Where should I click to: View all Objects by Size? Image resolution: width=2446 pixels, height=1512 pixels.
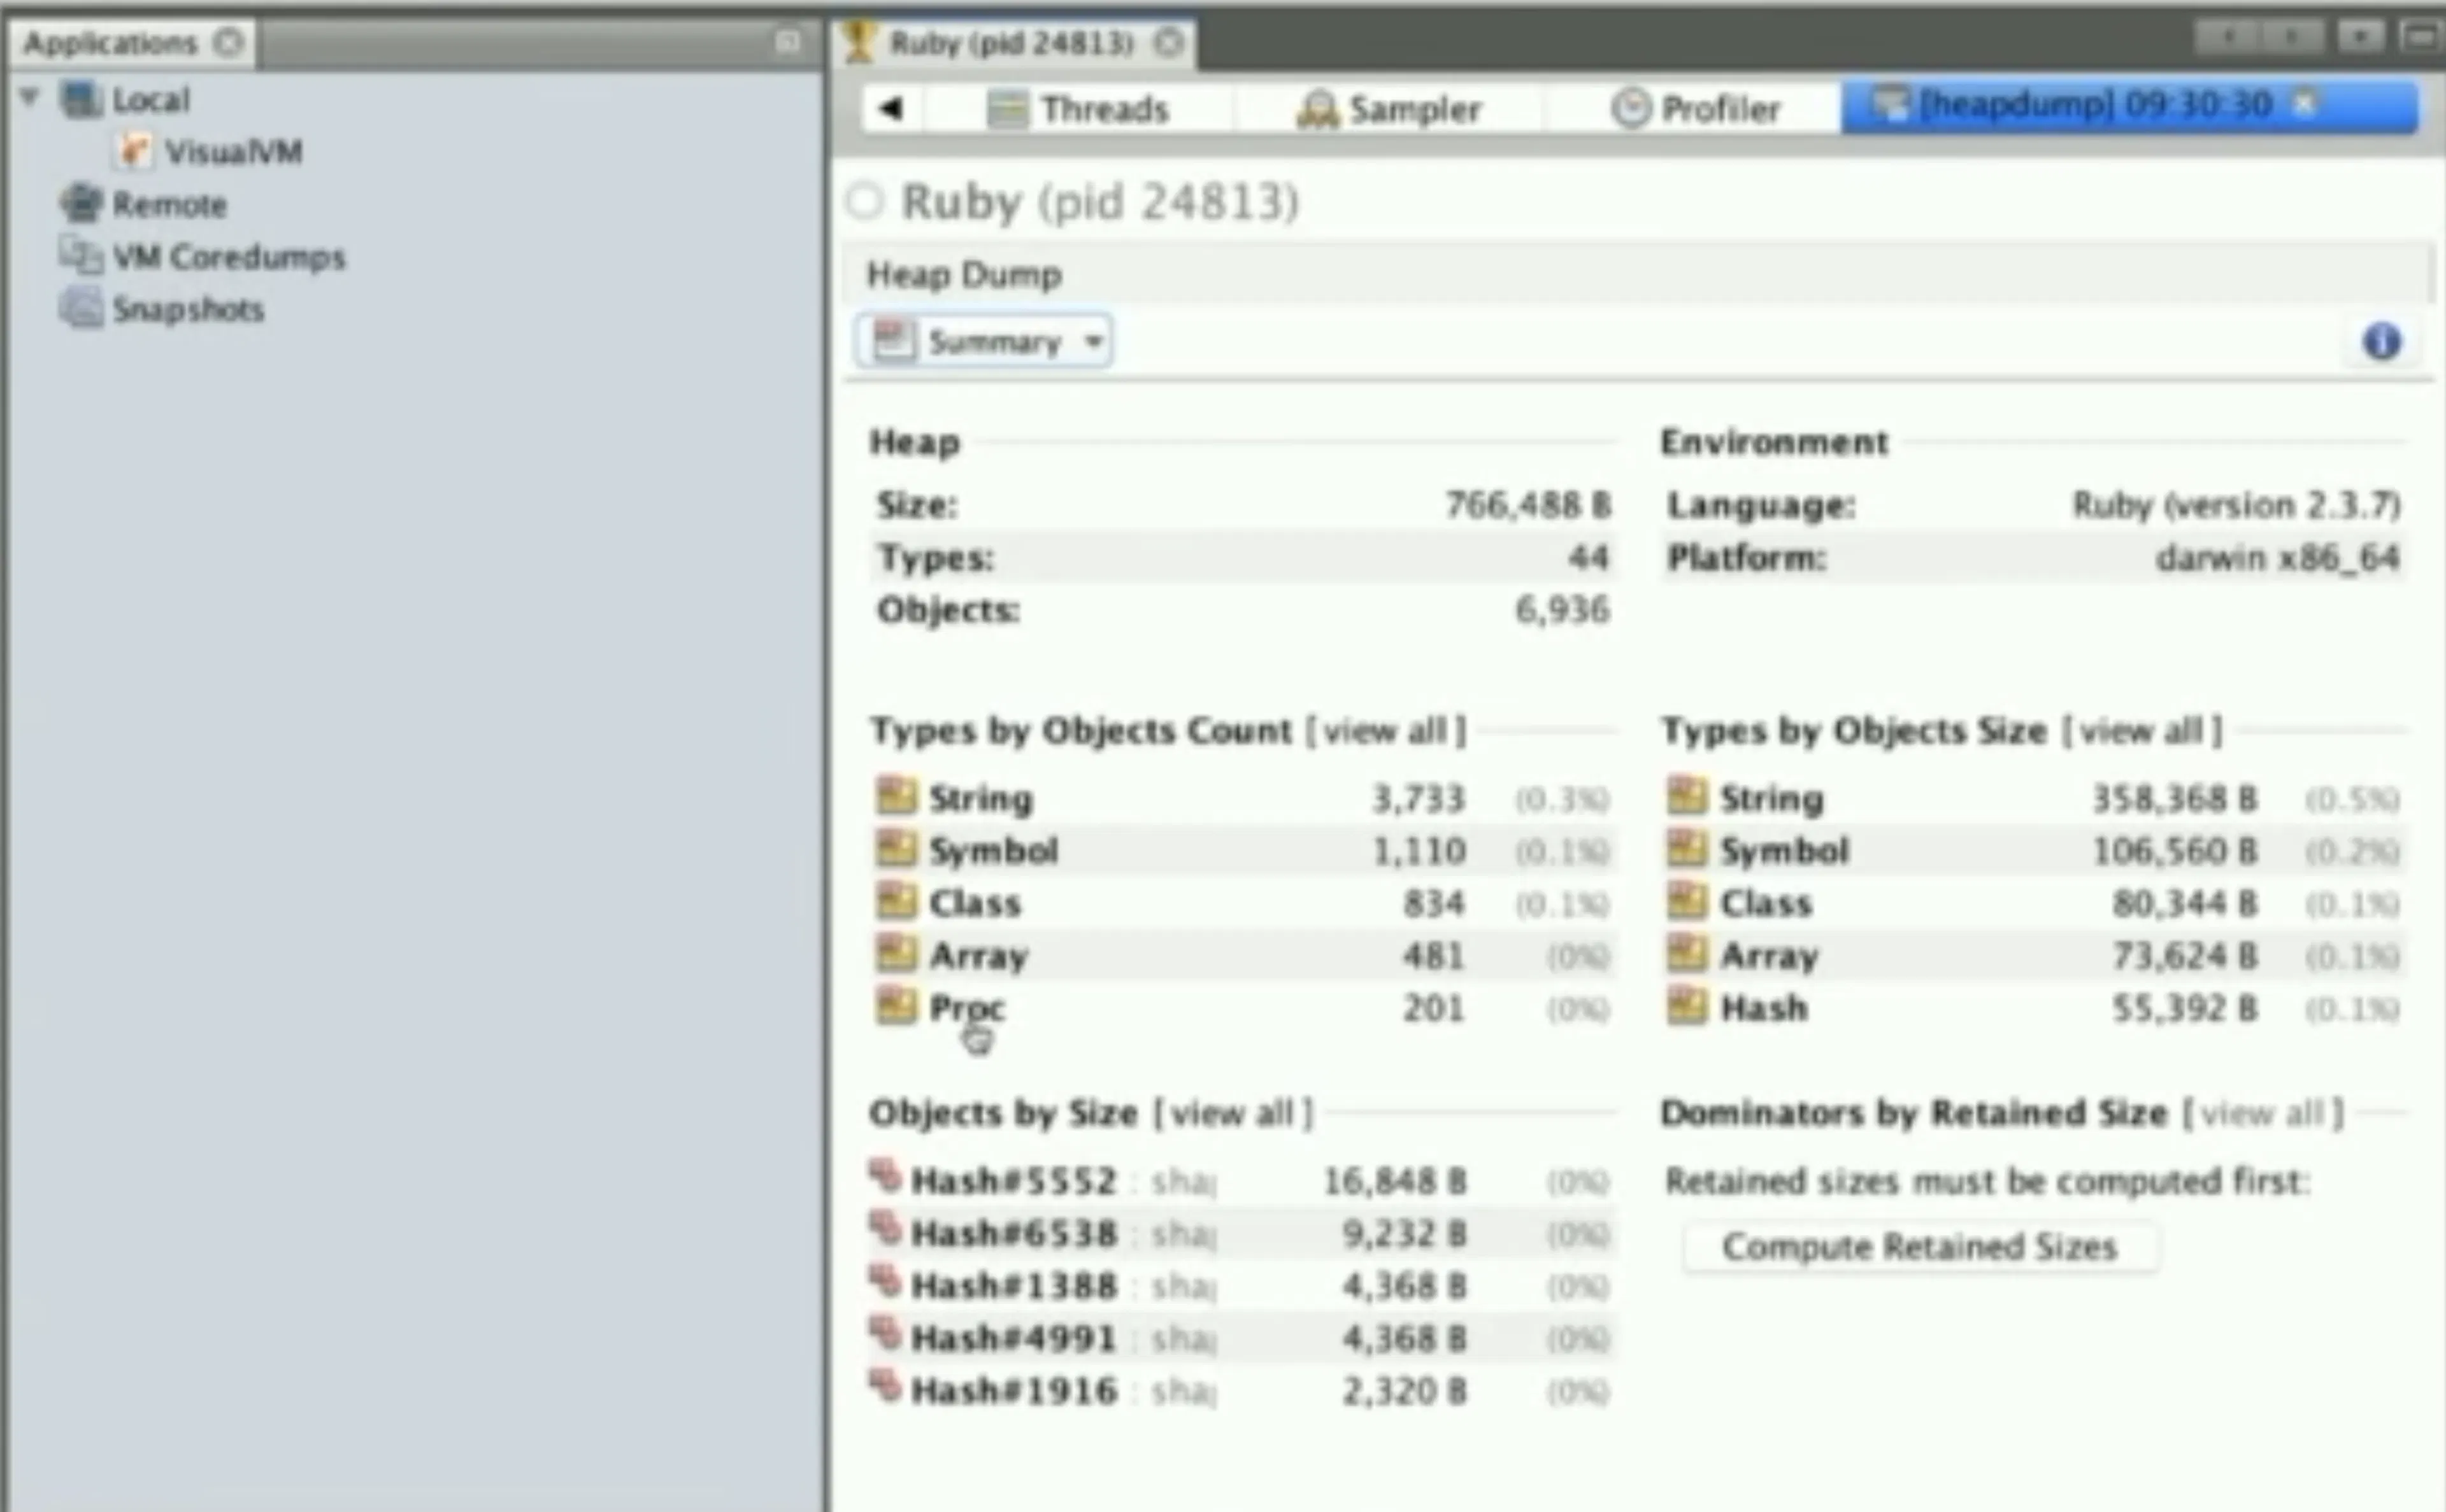[1233, 1112]
